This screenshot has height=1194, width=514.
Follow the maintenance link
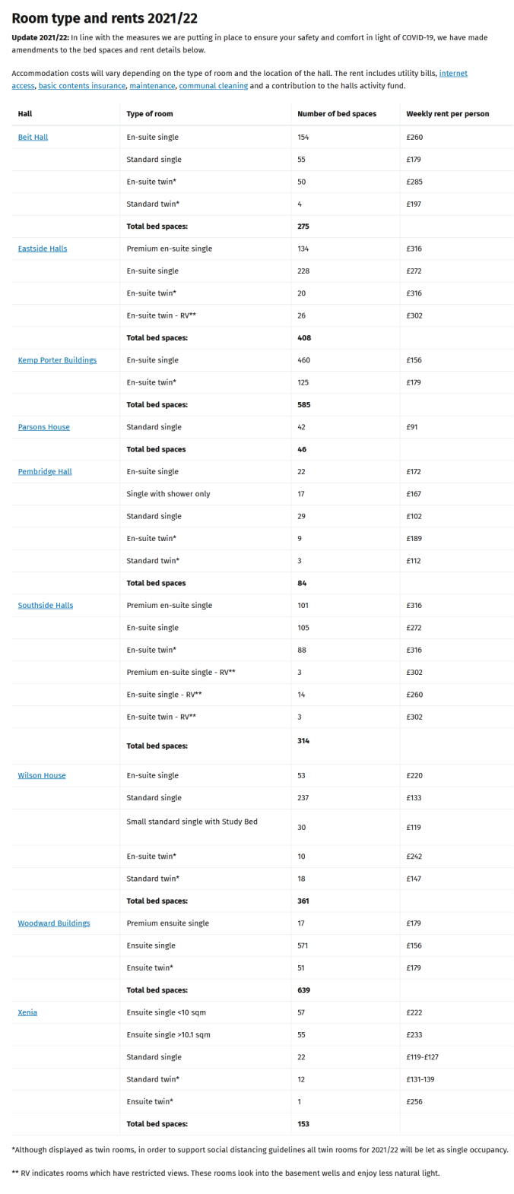pos(152,86)
